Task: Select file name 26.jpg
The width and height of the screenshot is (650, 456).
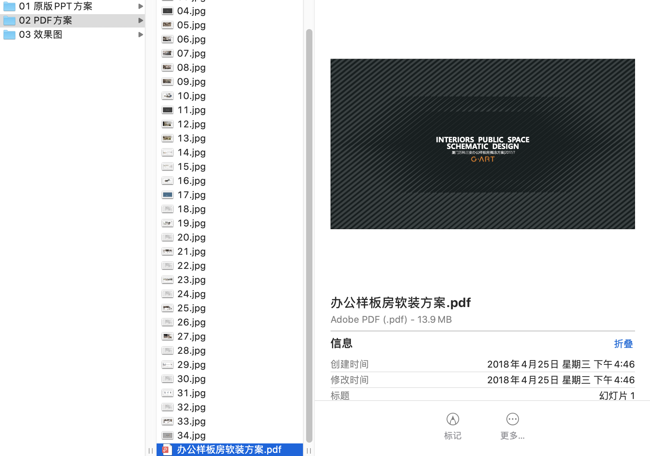Action: (192, 323)
